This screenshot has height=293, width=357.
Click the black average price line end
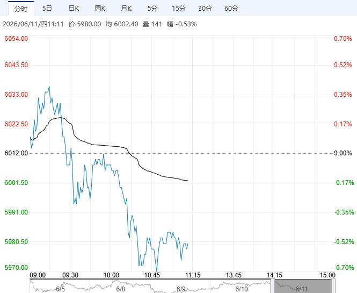click(x=187, y=181)
